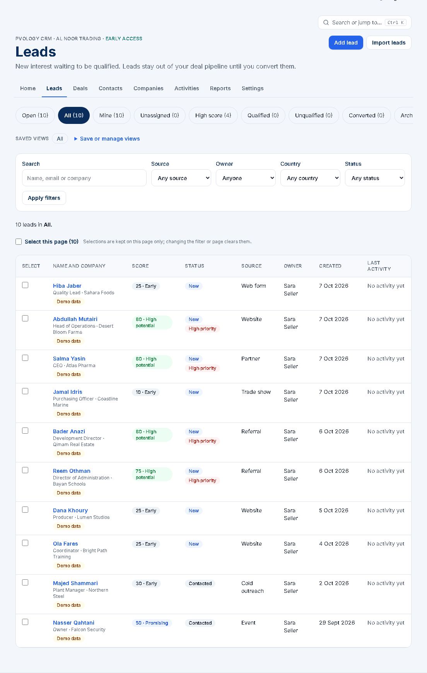Open the Settings tab
The width and height of the screenshot is (427, 673).
click(x=253, y=88)
